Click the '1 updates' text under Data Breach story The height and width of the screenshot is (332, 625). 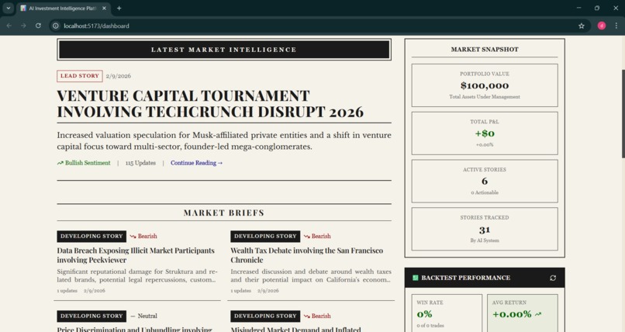tap(67, 291)
